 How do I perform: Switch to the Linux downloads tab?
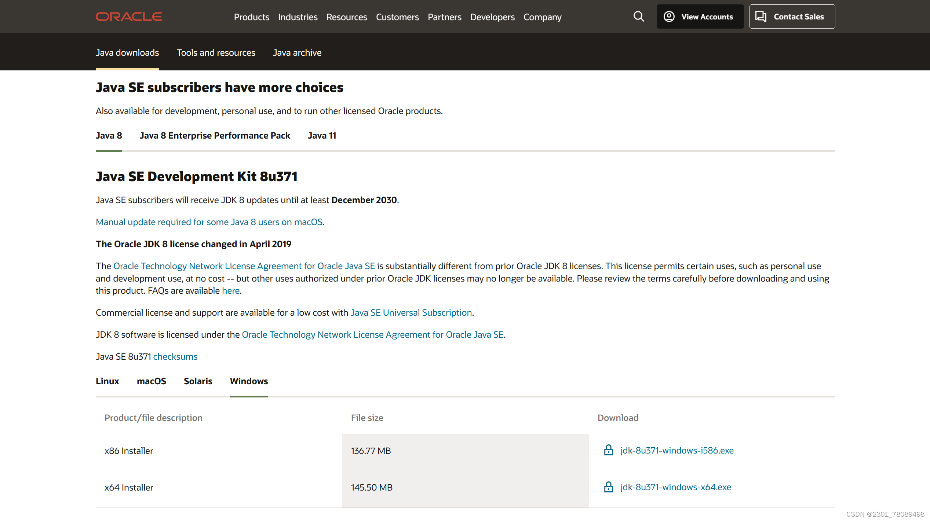point(107,381)
